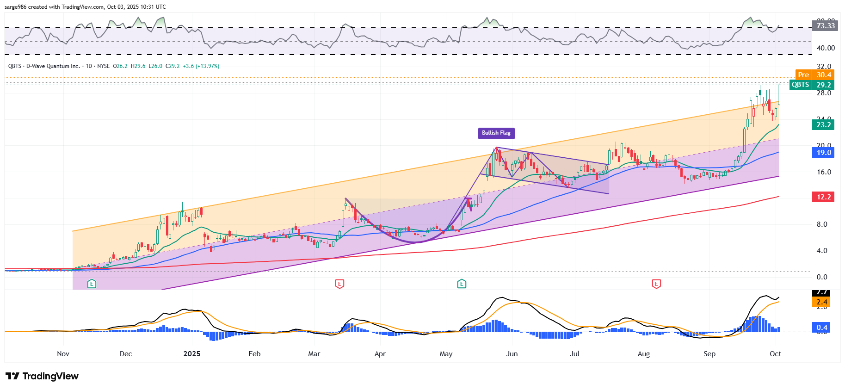Click the 2025 label on the time axis
The height and width of the screenshot is (390, 845).
191,354
